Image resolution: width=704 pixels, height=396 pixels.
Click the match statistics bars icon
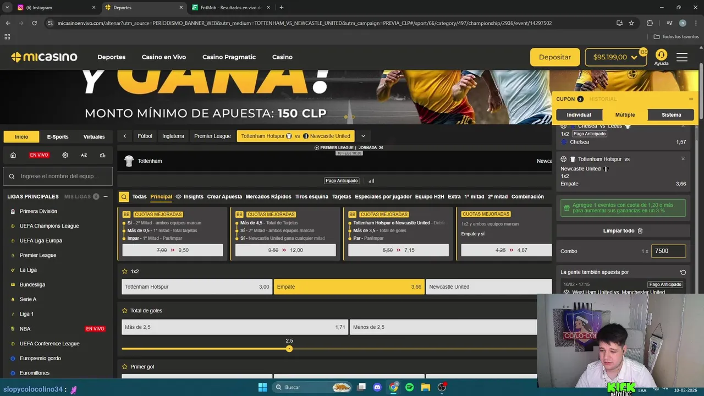[371, 180]
